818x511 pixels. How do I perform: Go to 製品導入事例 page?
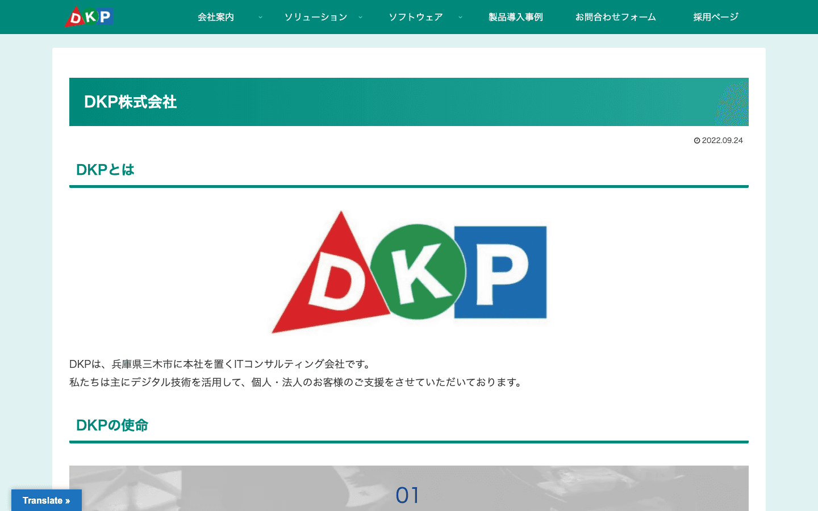click(x=516, y=17)
